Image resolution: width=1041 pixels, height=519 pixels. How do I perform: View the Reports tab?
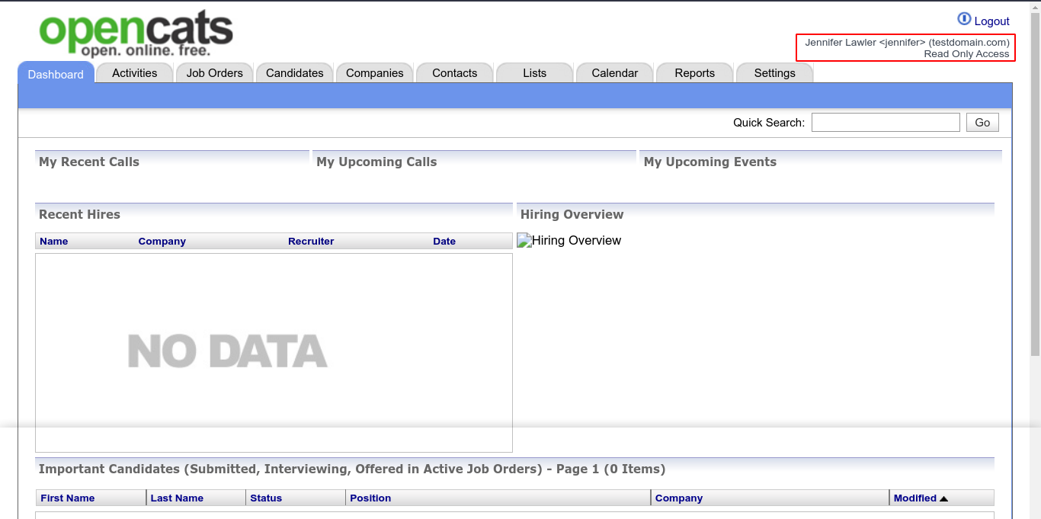tap(694, 73)
